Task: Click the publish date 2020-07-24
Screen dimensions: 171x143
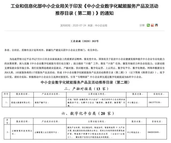Action: (72, 25)
